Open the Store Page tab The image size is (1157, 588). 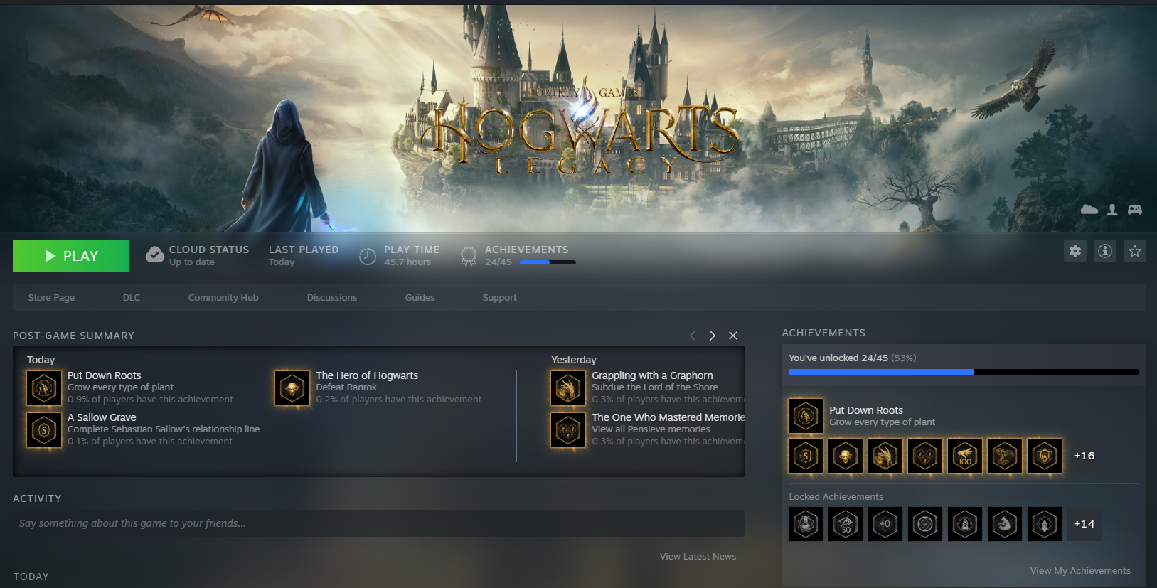pyautogui.click(x=51, y=298)
